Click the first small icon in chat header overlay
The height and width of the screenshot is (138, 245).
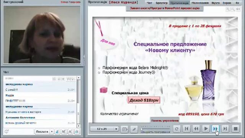pos(54,79)
